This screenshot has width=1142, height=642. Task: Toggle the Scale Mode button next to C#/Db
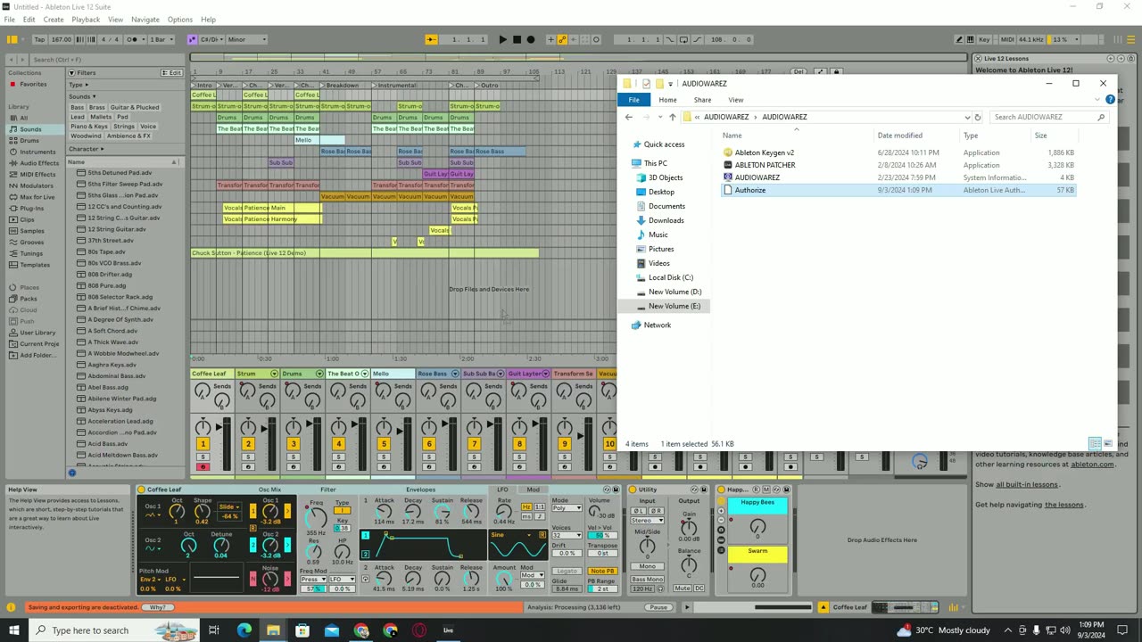tap(193, 39)
